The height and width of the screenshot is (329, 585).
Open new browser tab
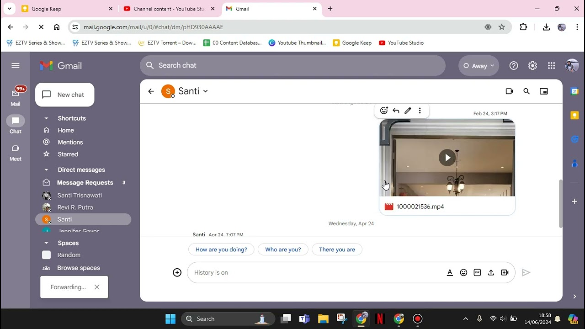(330, 9)
